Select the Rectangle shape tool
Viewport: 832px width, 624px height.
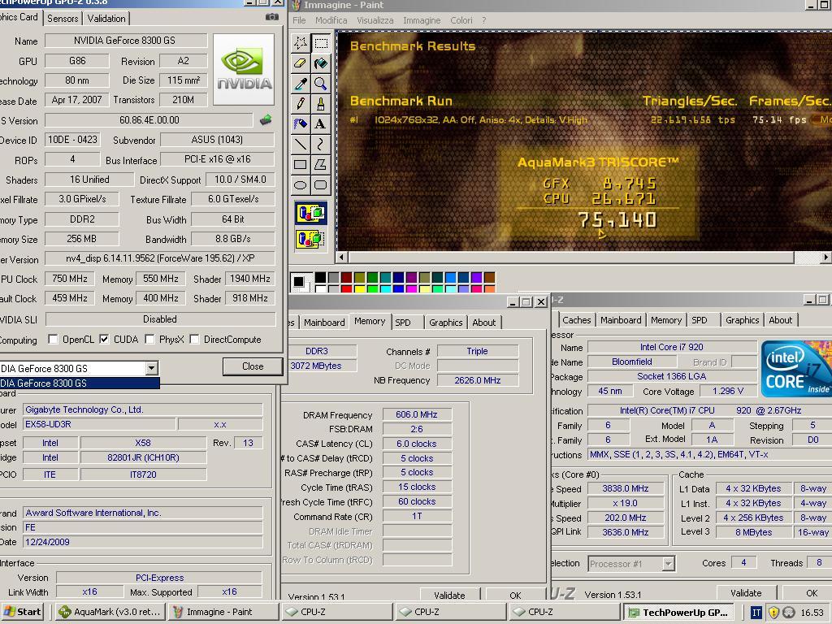pos(301,164)
